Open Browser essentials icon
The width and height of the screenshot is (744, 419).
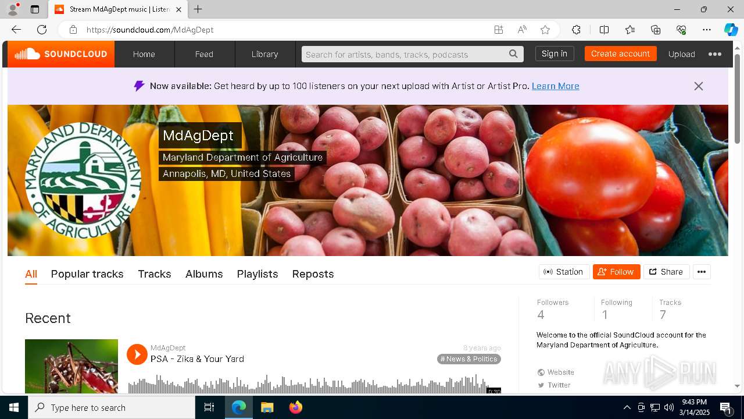coord(681,30)
